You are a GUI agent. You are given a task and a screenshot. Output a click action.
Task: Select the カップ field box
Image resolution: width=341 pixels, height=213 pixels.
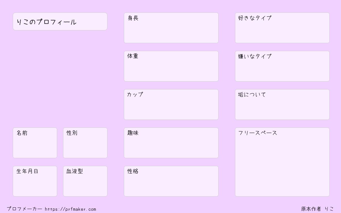(171, 105)
